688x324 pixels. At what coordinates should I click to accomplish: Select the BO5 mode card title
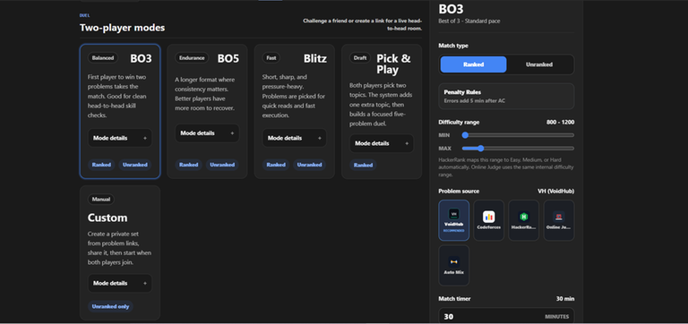coord(228,58)
